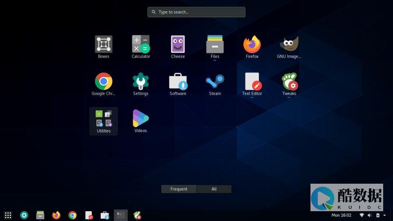Open the Settings application

[x=140, y=84]
